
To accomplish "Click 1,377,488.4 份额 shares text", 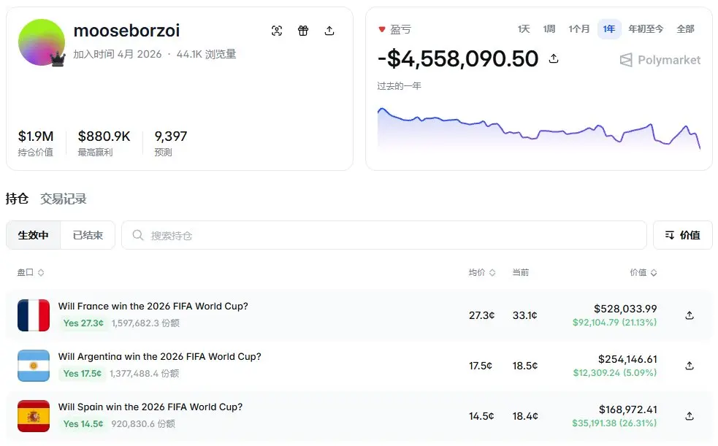I will click(144, 373).
